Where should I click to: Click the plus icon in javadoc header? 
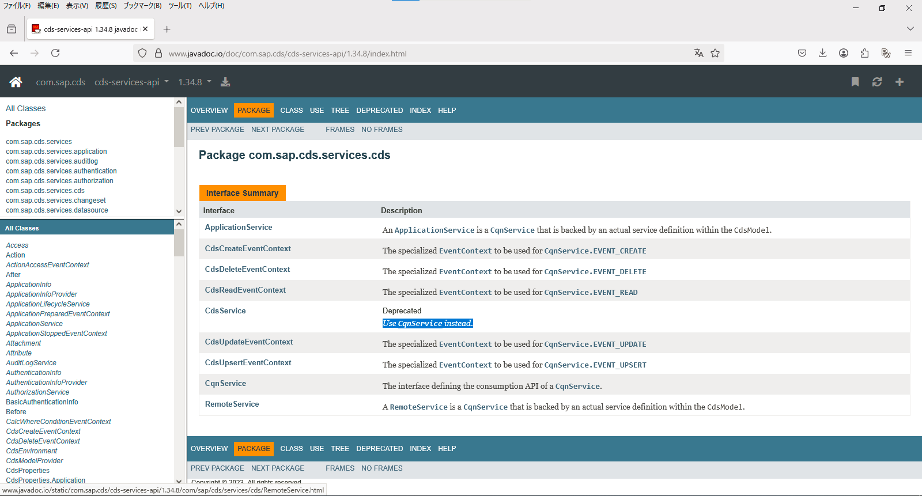(900, 82)
